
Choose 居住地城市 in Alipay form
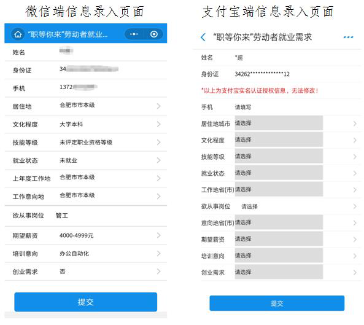(279, 123)
